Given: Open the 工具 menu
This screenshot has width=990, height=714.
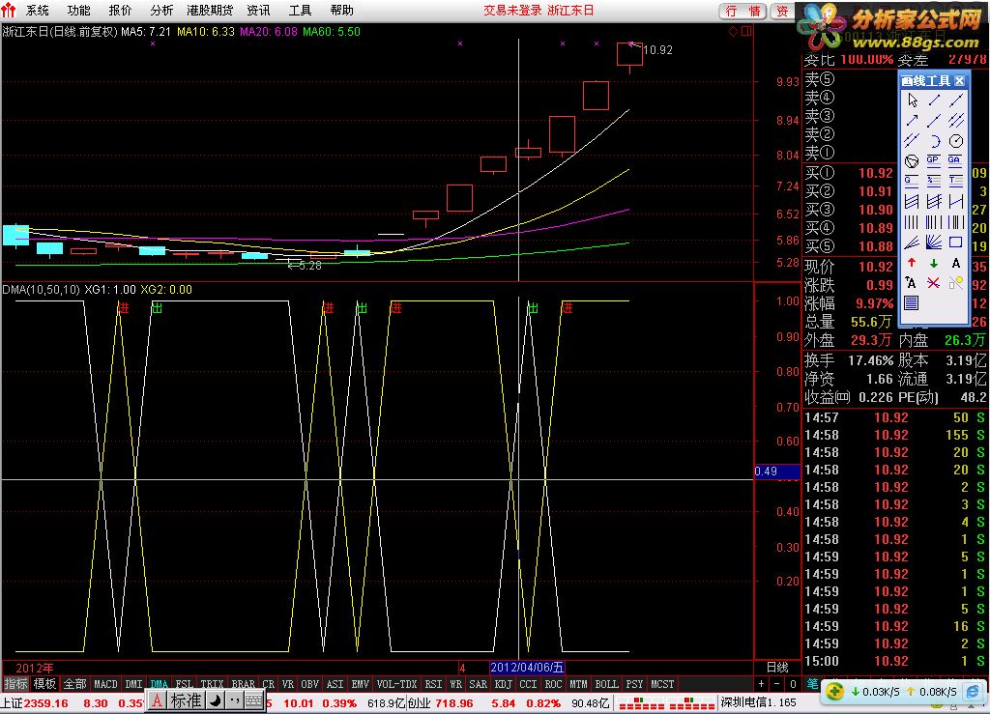Looking at the screenshot, I should pos(300,10).
